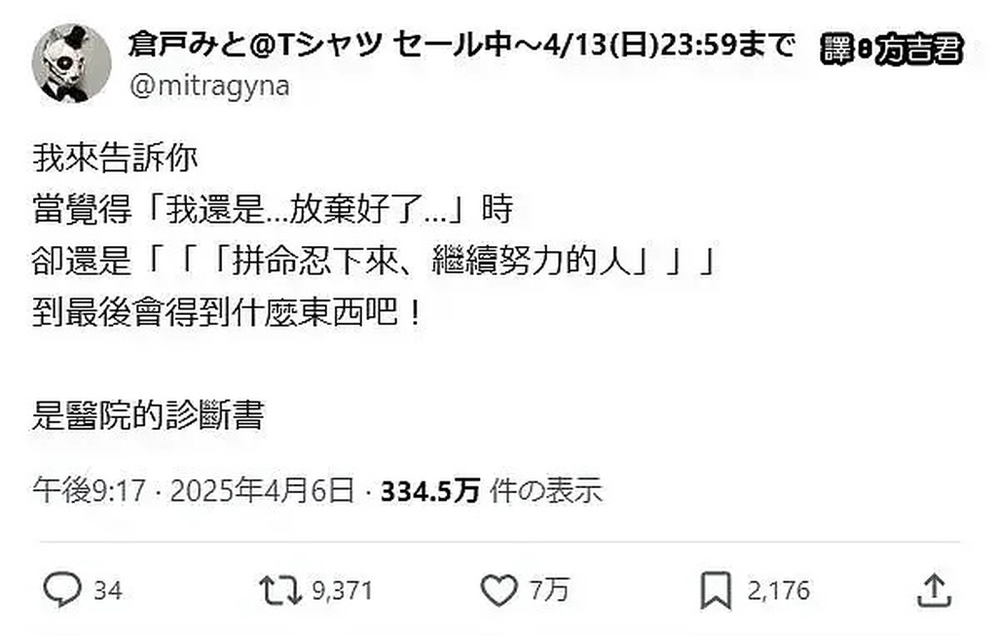The height and width of the screenshot is (636, 997).
Task: Open the @mitragyna handle link
Action: 210,86
